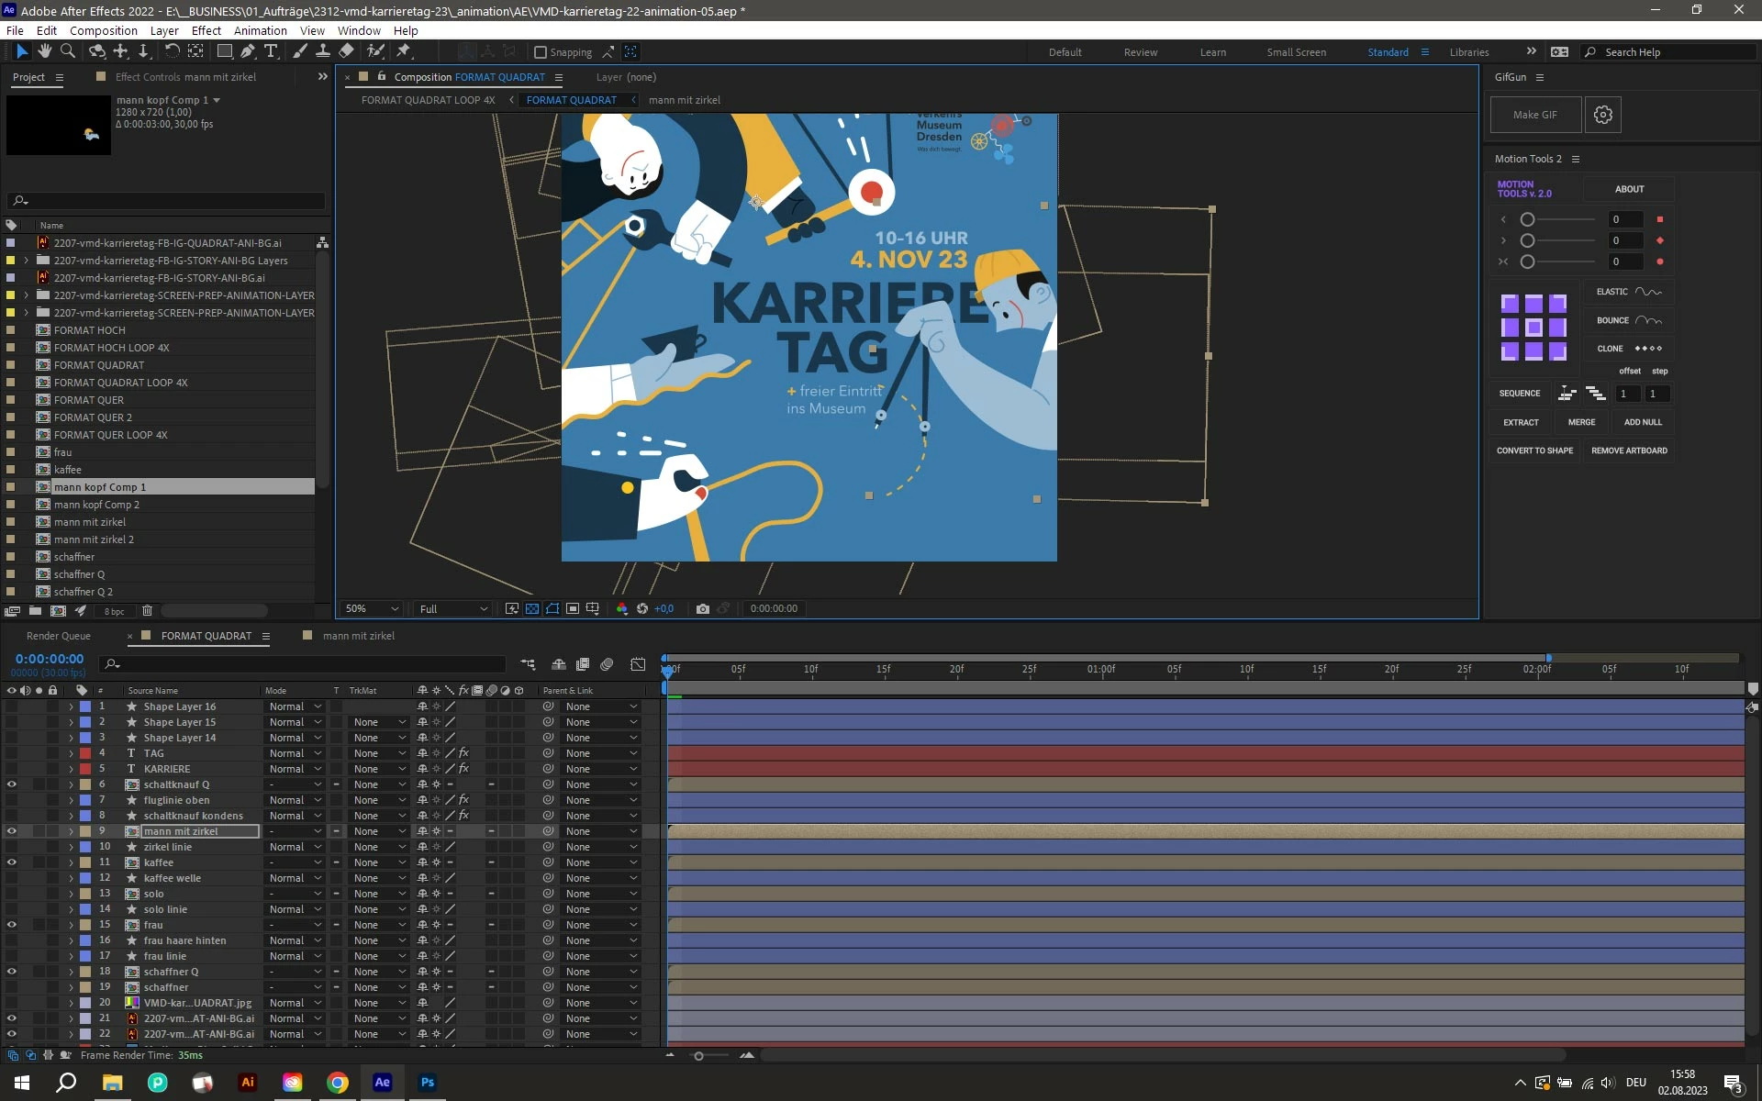Image resolution: width=1762 pixels, height=1101 pixels.
Task: Hide the schaltknauf Q layer
Action: 12,784
